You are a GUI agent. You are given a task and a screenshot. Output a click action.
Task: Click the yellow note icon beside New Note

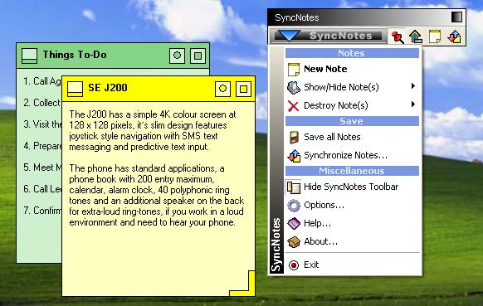tap(293, 69)
